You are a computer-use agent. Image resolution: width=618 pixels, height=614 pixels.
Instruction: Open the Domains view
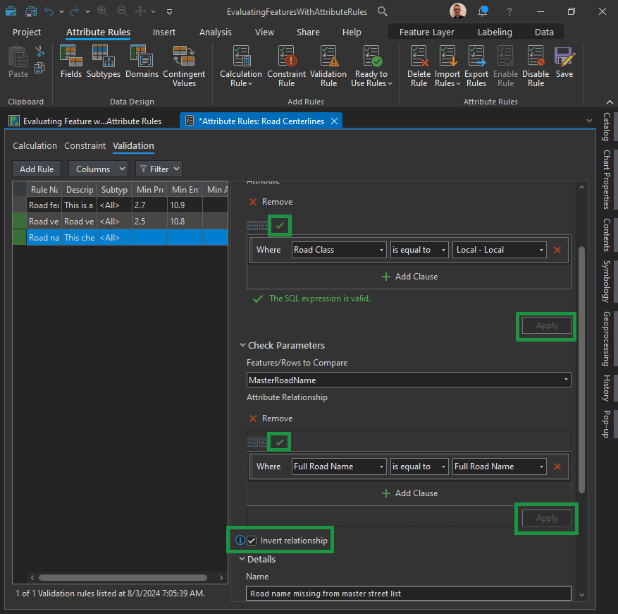(142, 61)
